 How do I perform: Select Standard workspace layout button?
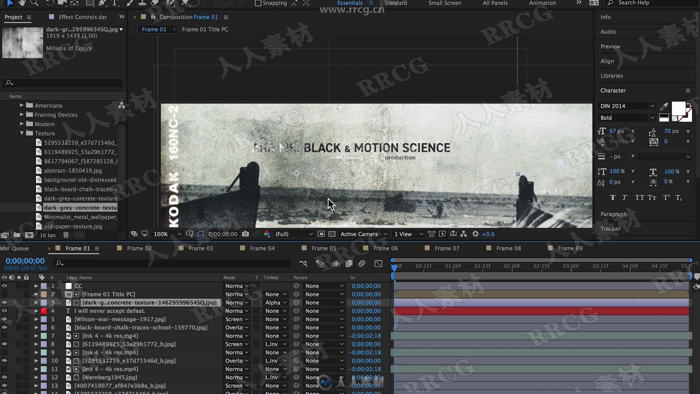394,3
